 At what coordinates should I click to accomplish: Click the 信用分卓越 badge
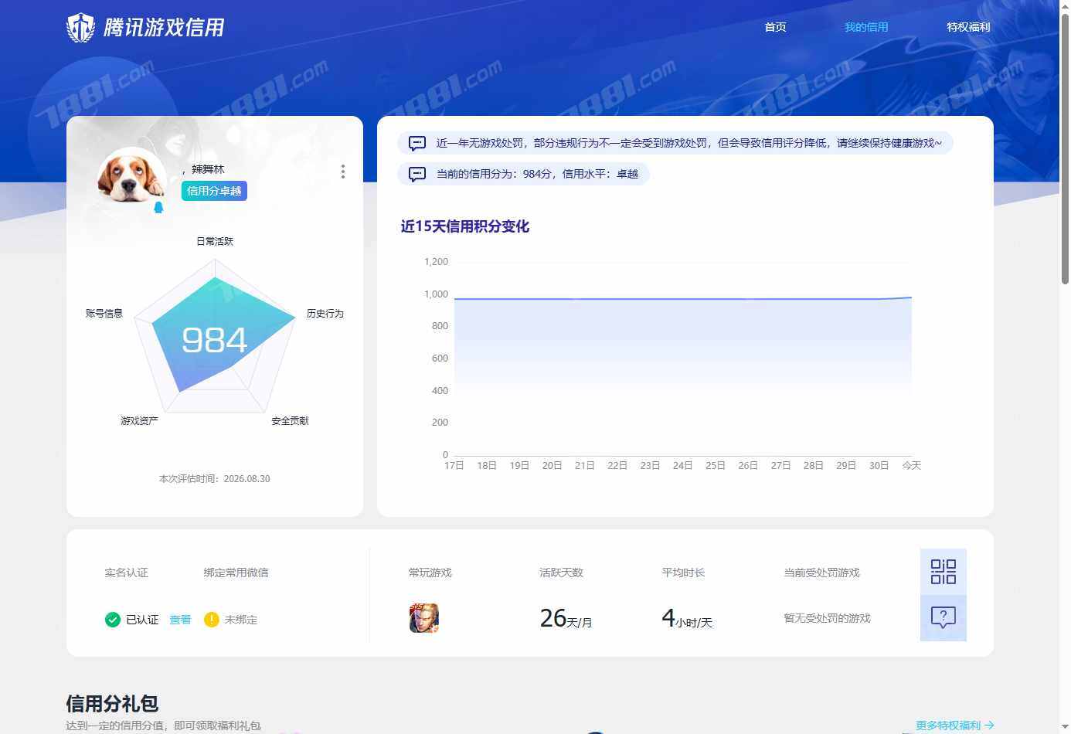pos(214,191)
